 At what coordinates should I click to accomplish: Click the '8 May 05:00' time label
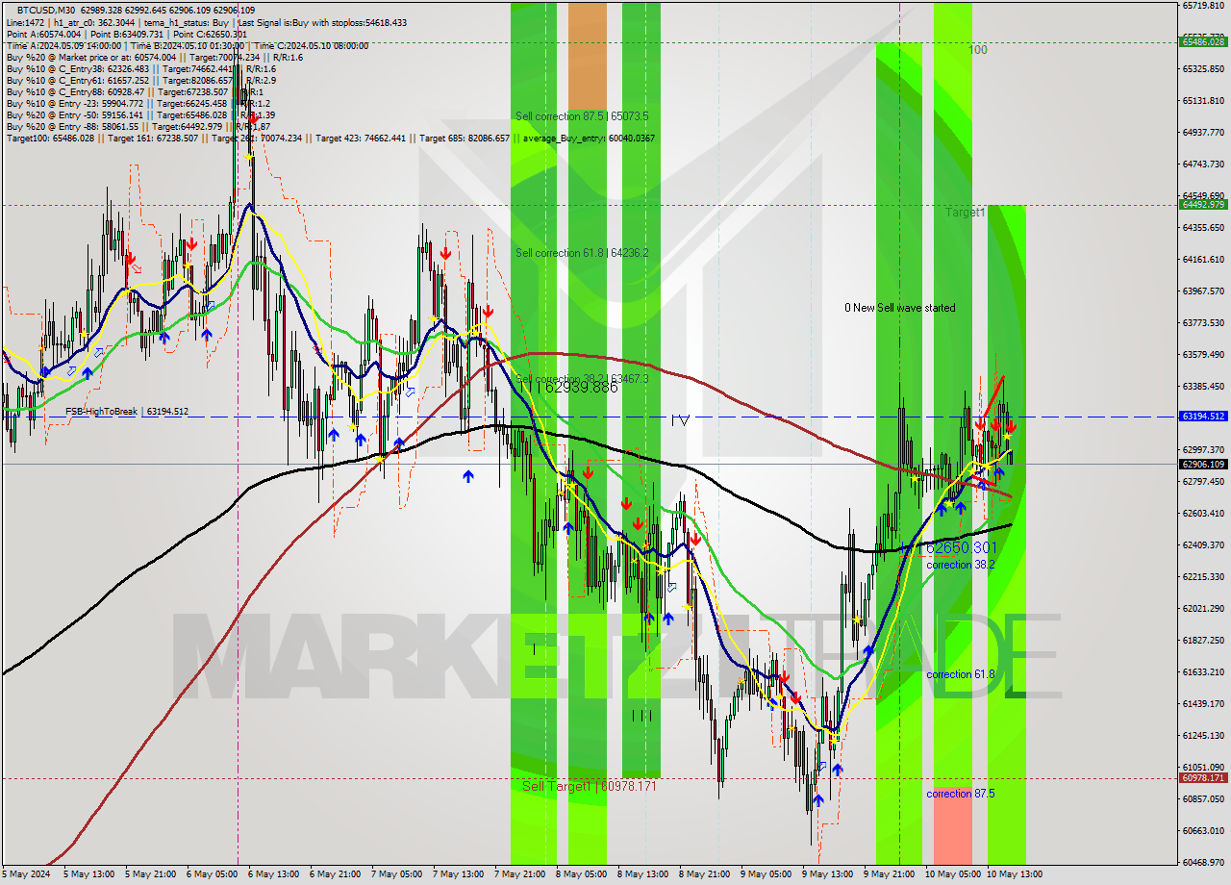click(581, 874)
